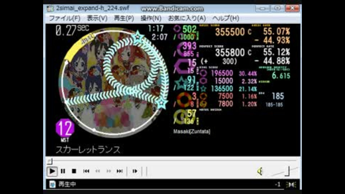The width and height of the screenshot is (345, 194).
Task: Click the BPM value 185
Action: pyautogui.click(x=278, y=96)
